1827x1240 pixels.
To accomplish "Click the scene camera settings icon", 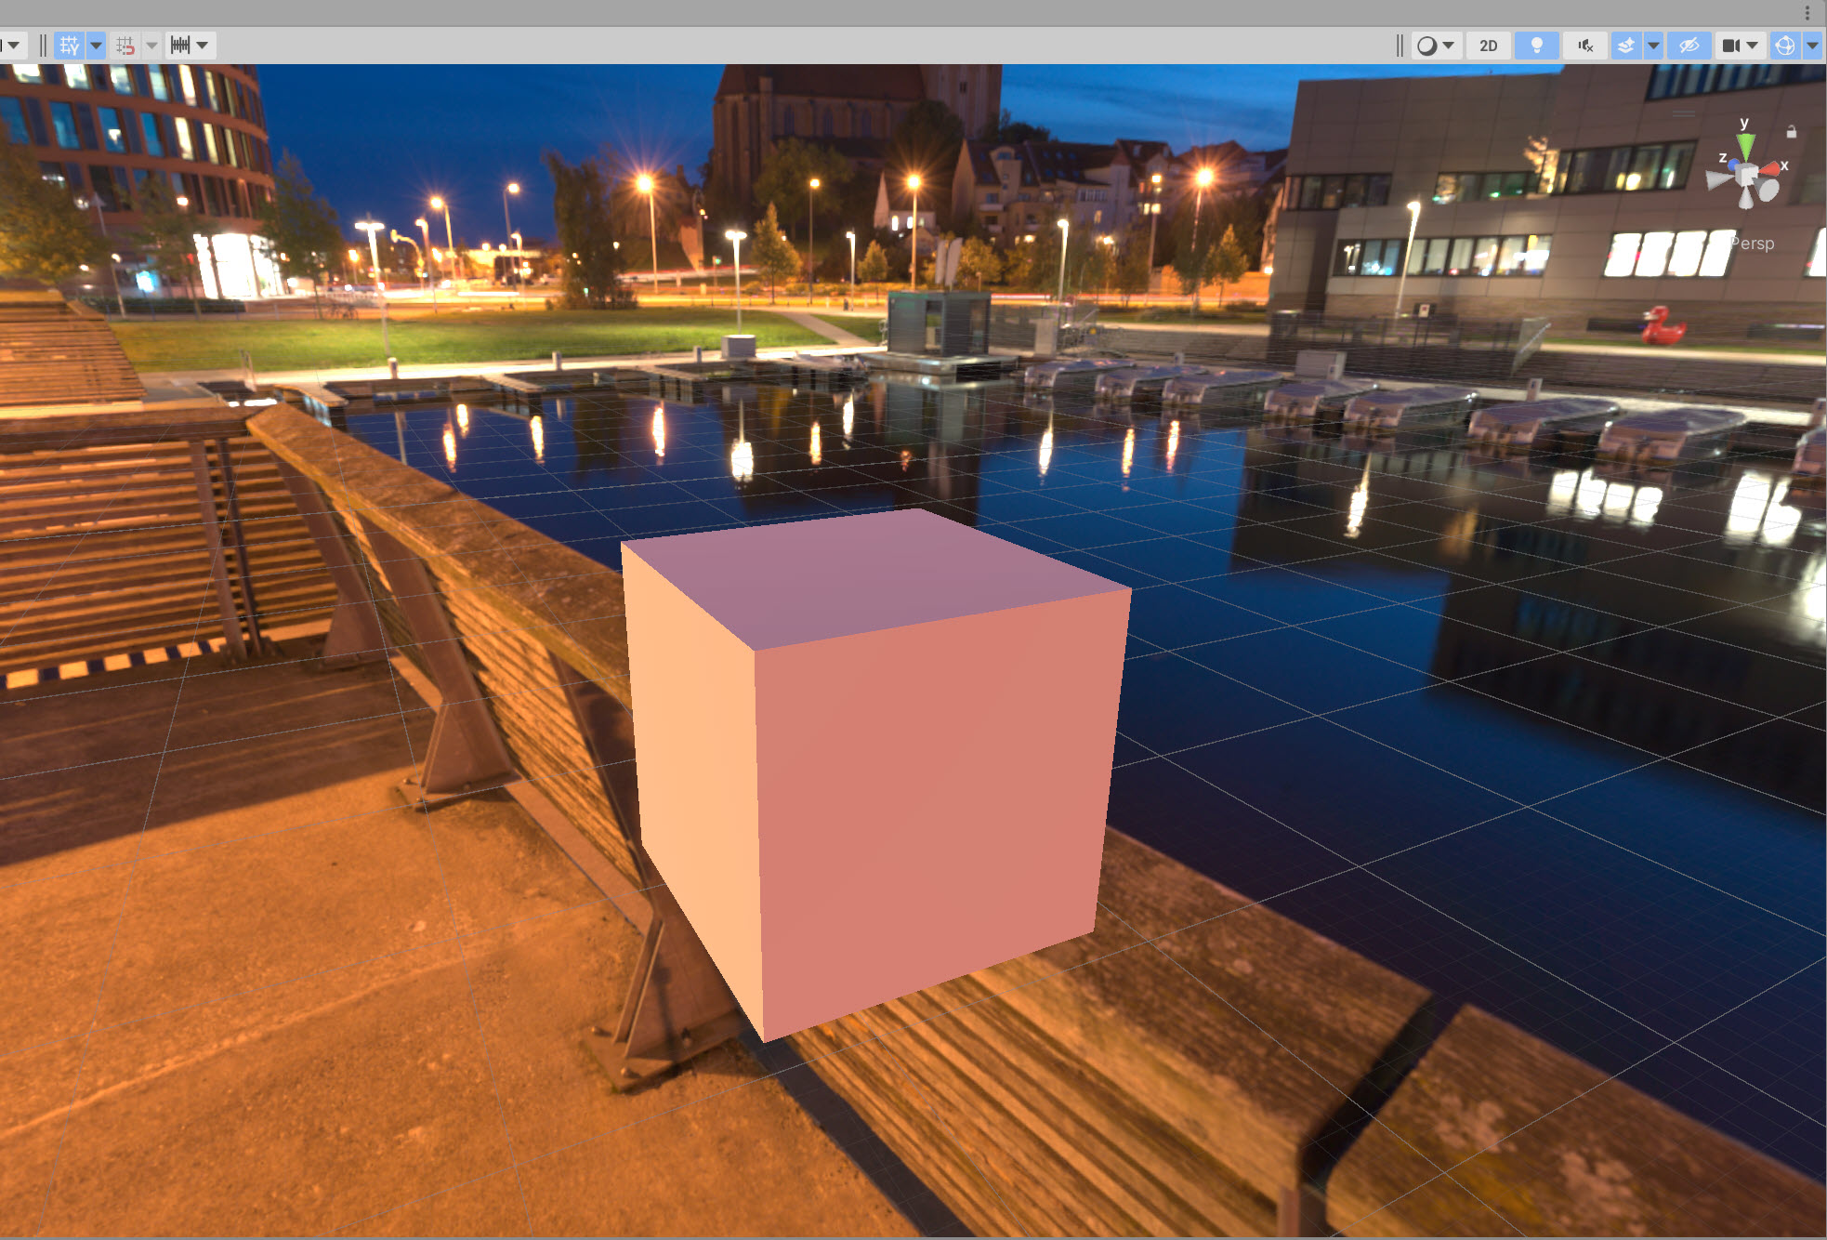I will [1730, 46].
